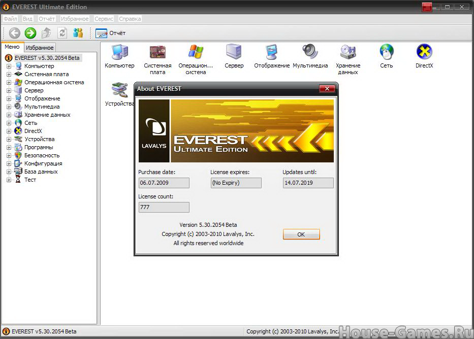Expand the База данных tree node

tap(9, 172)
